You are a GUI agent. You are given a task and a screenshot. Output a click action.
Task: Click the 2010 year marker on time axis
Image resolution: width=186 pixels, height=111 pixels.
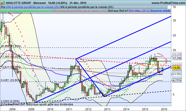point(50,109)
